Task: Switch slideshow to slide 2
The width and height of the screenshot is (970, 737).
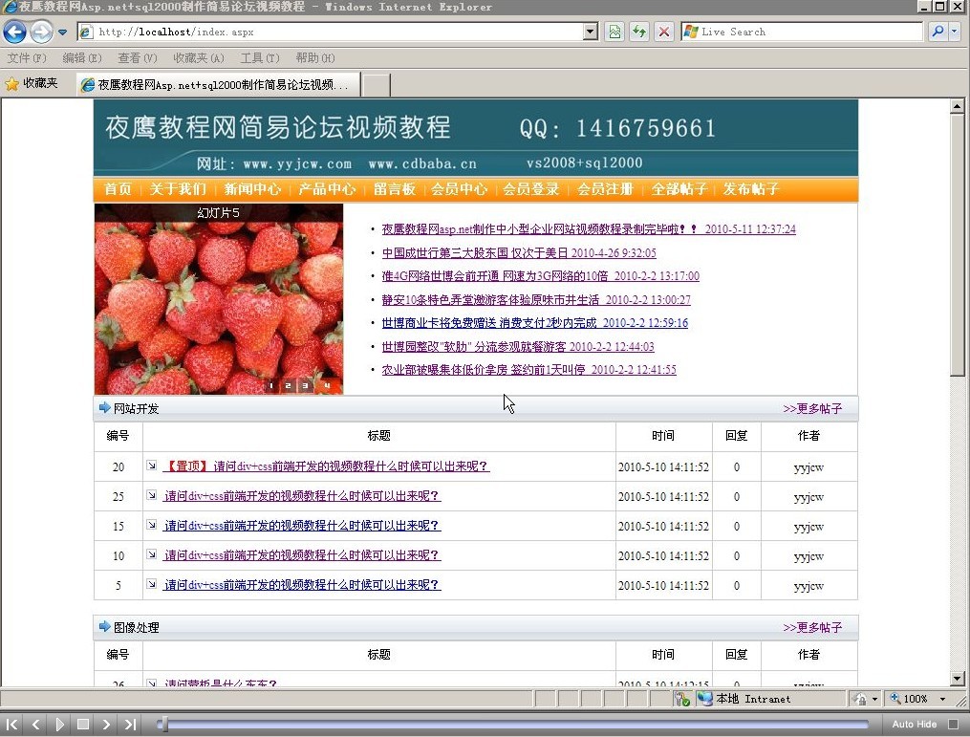Action: 288,385
